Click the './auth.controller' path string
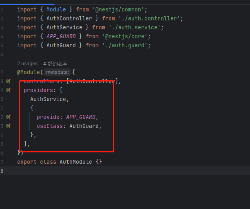This screenshot has height=209, width=250. click(x=149, y=18)
